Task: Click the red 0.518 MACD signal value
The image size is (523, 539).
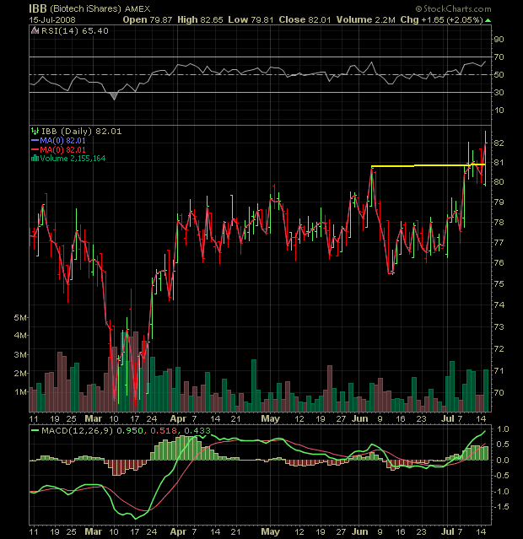Action: tap(164, 430)
